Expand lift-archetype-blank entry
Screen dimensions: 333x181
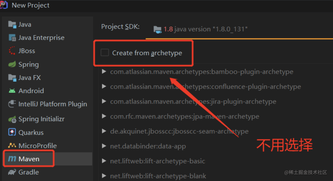tap(104, 176)
